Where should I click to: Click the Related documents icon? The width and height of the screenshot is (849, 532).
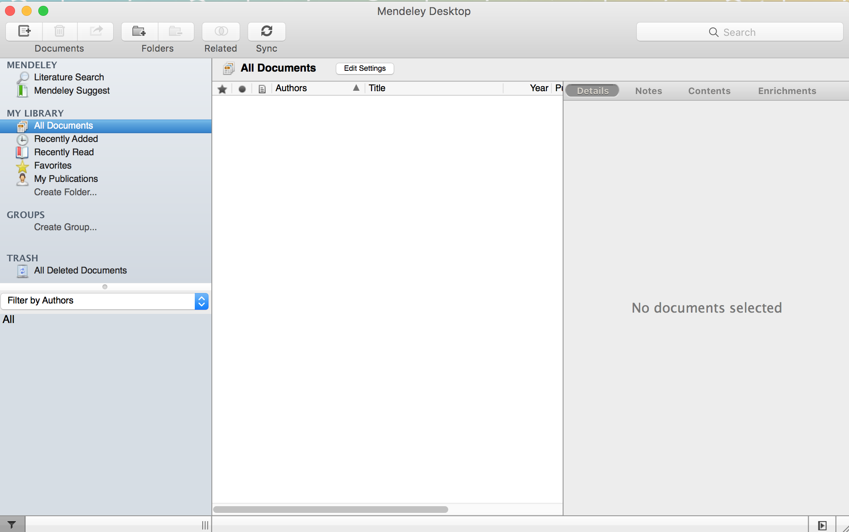coord(221,31)
